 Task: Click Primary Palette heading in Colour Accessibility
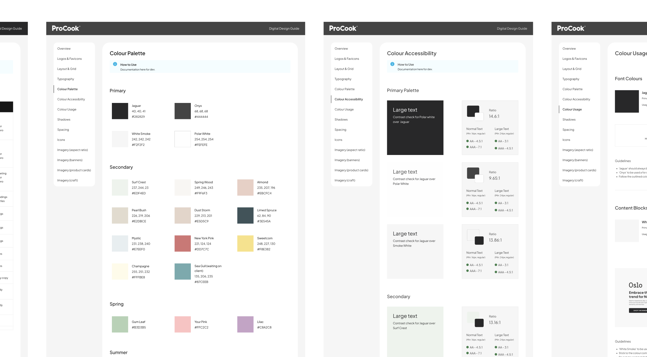(403, 90)
